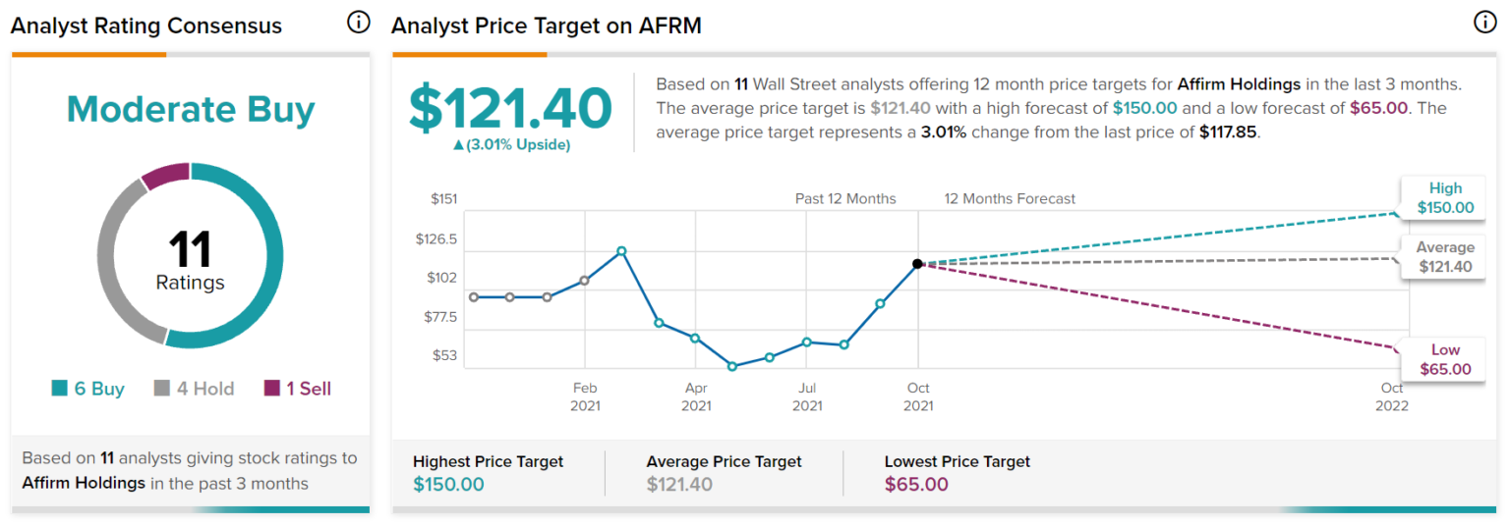This screenshot has width=1510, height=526.
Task: Click the 12 Months Forecast chart label
Action: point(1010,198)
